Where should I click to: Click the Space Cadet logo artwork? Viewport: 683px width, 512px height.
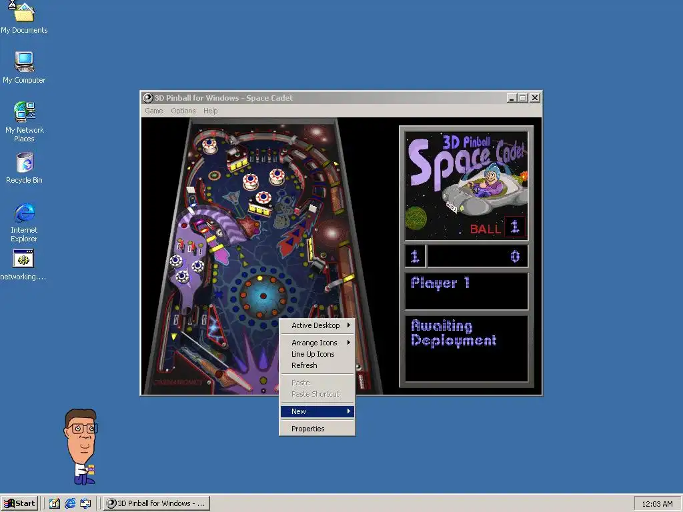click(466, 185)
